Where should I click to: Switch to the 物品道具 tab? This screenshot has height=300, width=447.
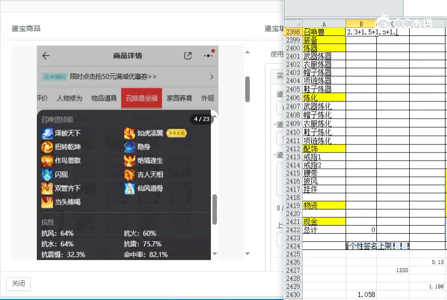[x=104, y=98]
